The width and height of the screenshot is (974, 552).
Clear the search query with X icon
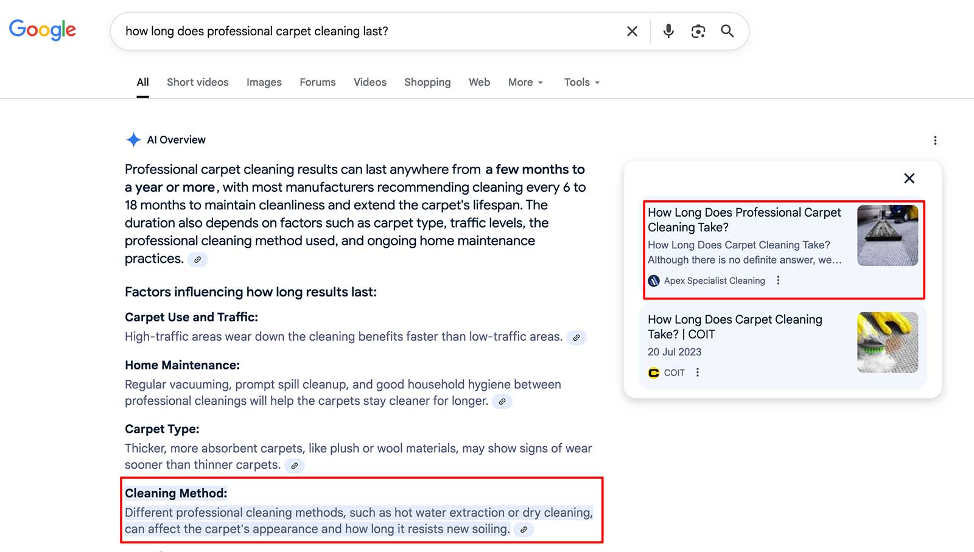pyautogui.click(x=632, y=31)
